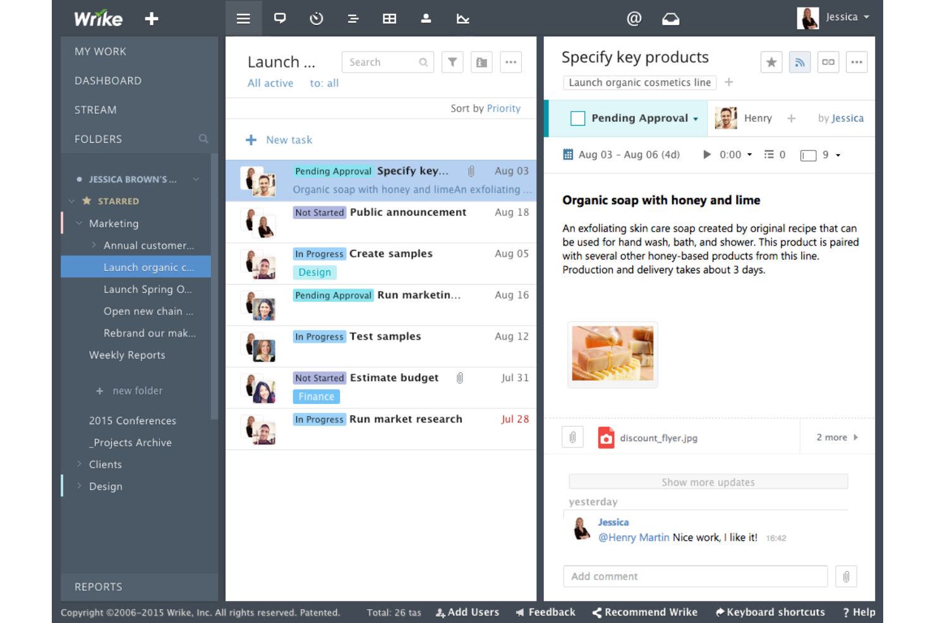
Task: Click the search icon next to FOLDERS
Action: pyautogui.click(x=203, y=139)
